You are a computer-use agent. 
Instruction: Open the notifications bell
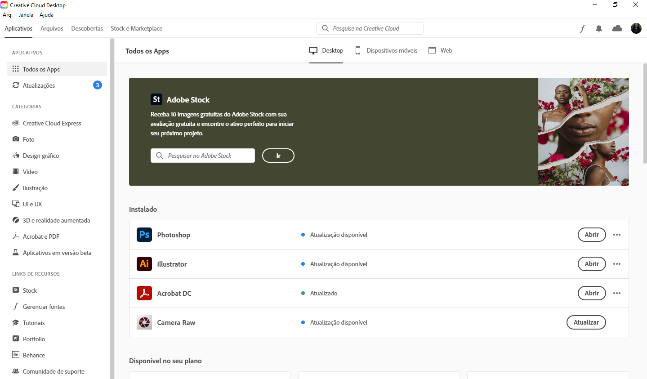pos(599,29)
